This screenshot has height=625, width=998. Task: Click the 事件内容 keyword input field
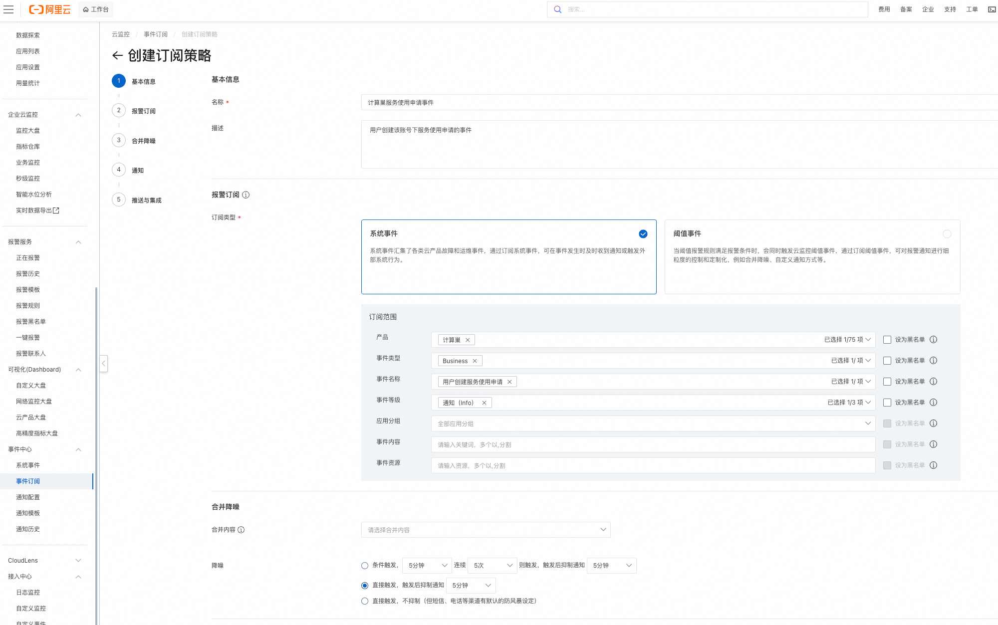(653, 444)
